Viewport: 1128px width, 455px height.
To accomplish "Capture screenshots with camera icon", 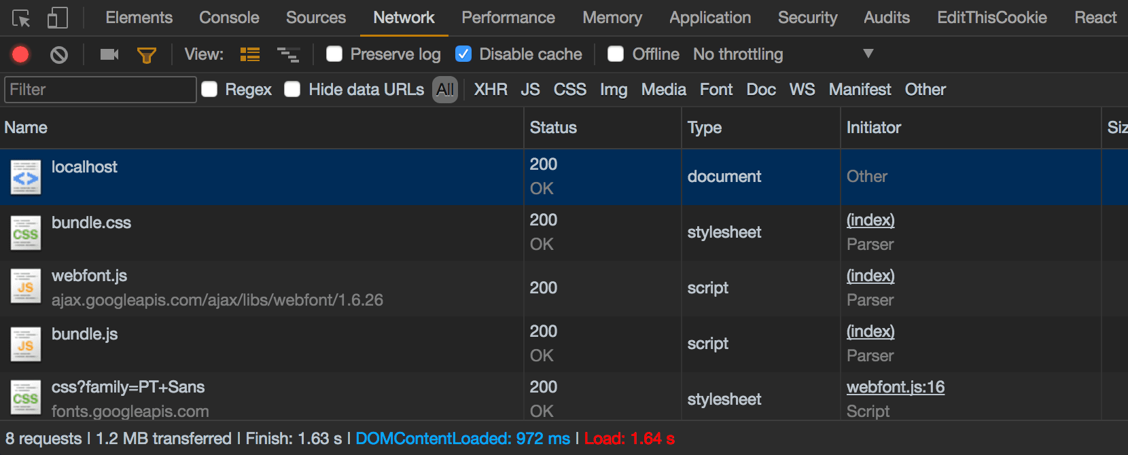I will pyautogui.click(x=109, y=54).
